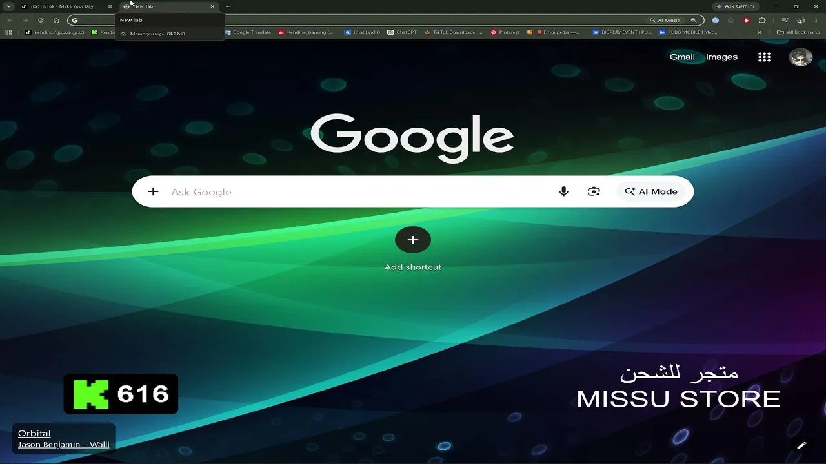Open the icon-only orange bookmark beside Pinterest

coord(529,32)
